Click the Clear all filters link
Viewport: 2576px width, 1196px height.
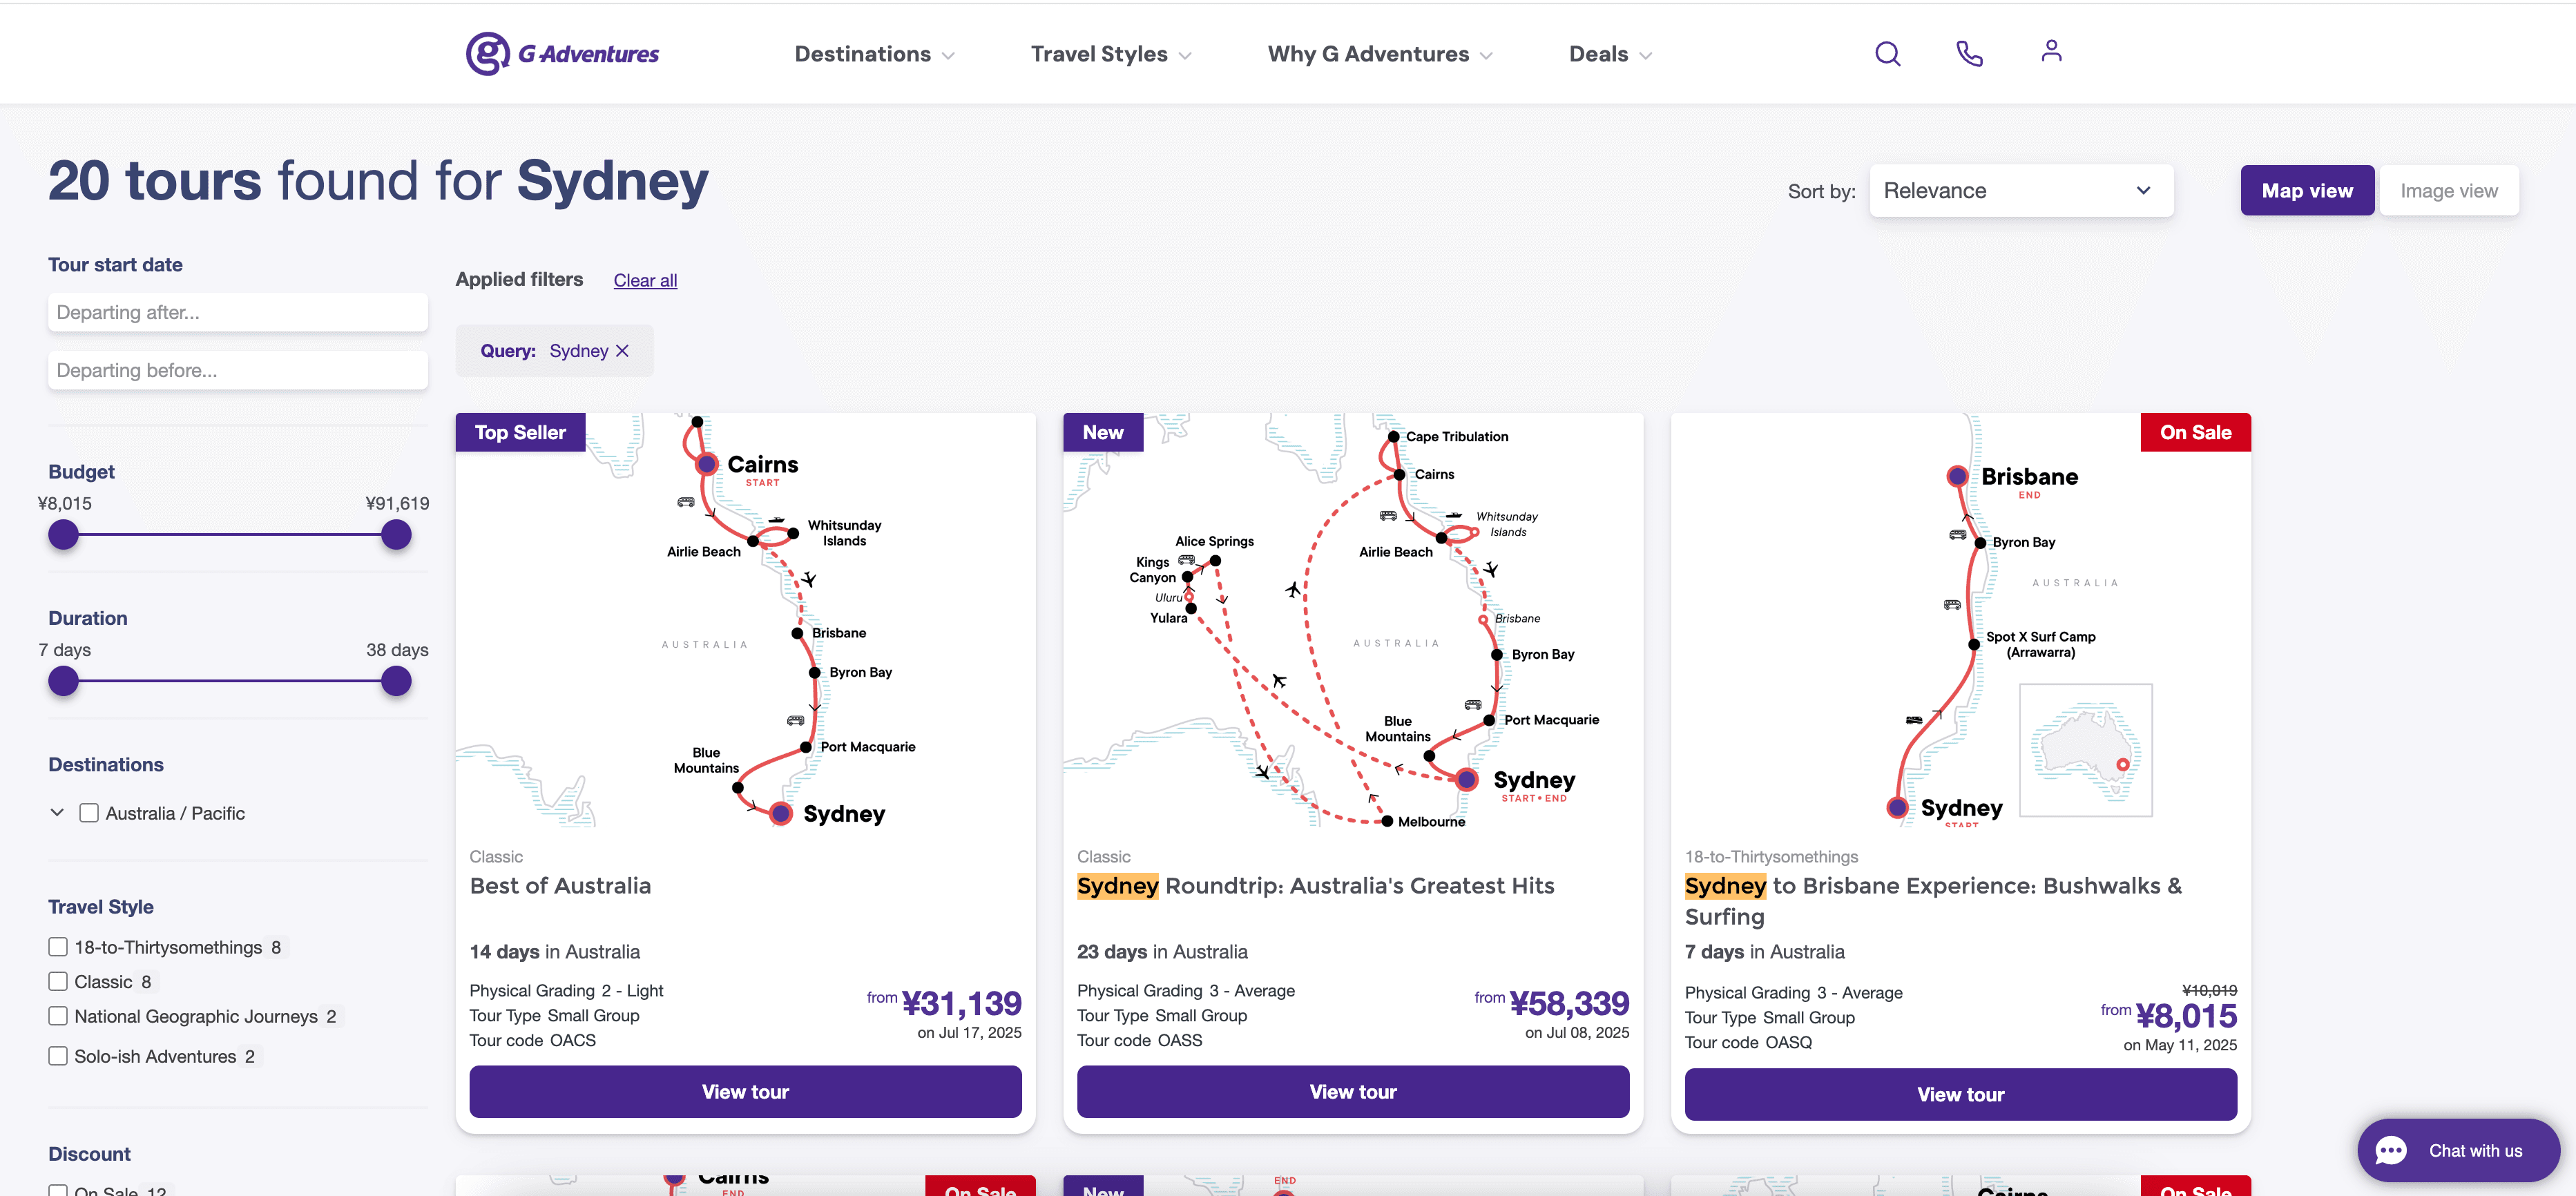pyautogui.click(x=644, y=280)
